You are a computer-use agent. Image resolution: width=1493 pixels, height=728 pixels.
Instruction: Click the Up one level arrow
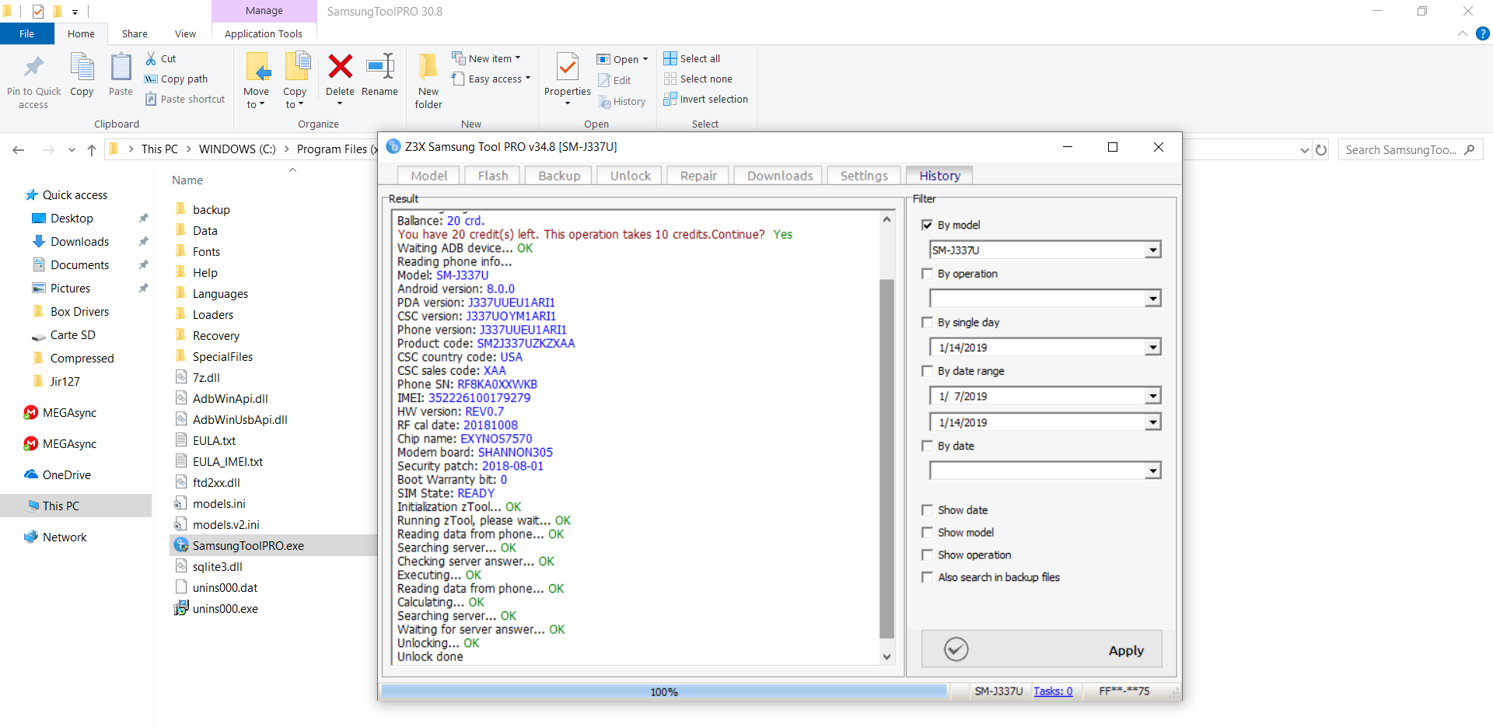[92, 149]
